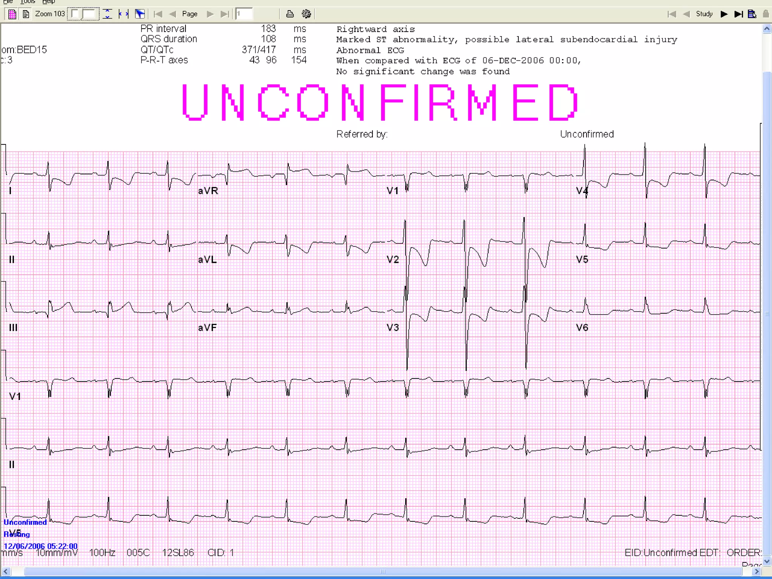This screenshot has height=579, width=772.
Task: Select the blue pointer selection tool
Action: pos(140,14)
